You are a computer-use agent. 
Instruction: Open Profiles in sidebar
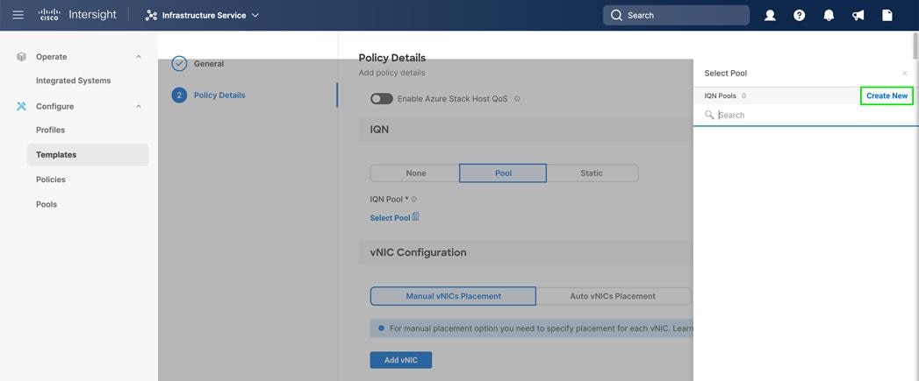[50, 130]
